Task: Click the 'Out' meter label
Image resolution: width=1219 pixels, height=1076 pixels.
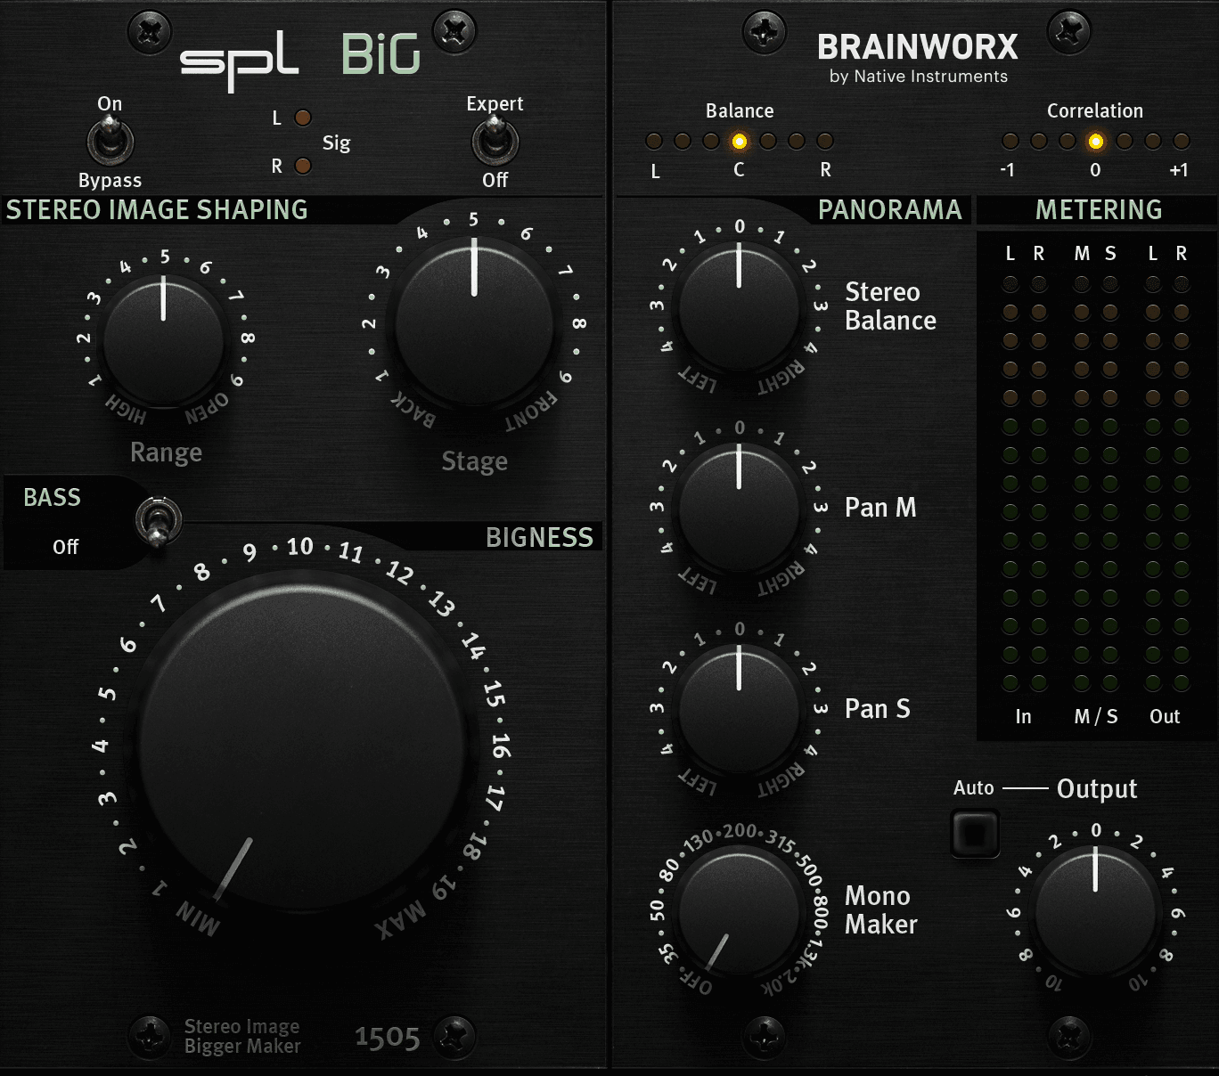Action: 1165,716
